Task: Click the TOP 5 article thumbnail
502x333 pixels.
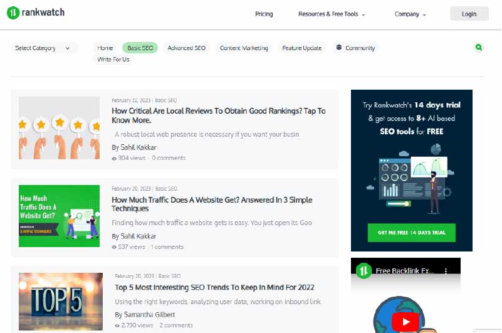Action: click(x=61, y=302)
